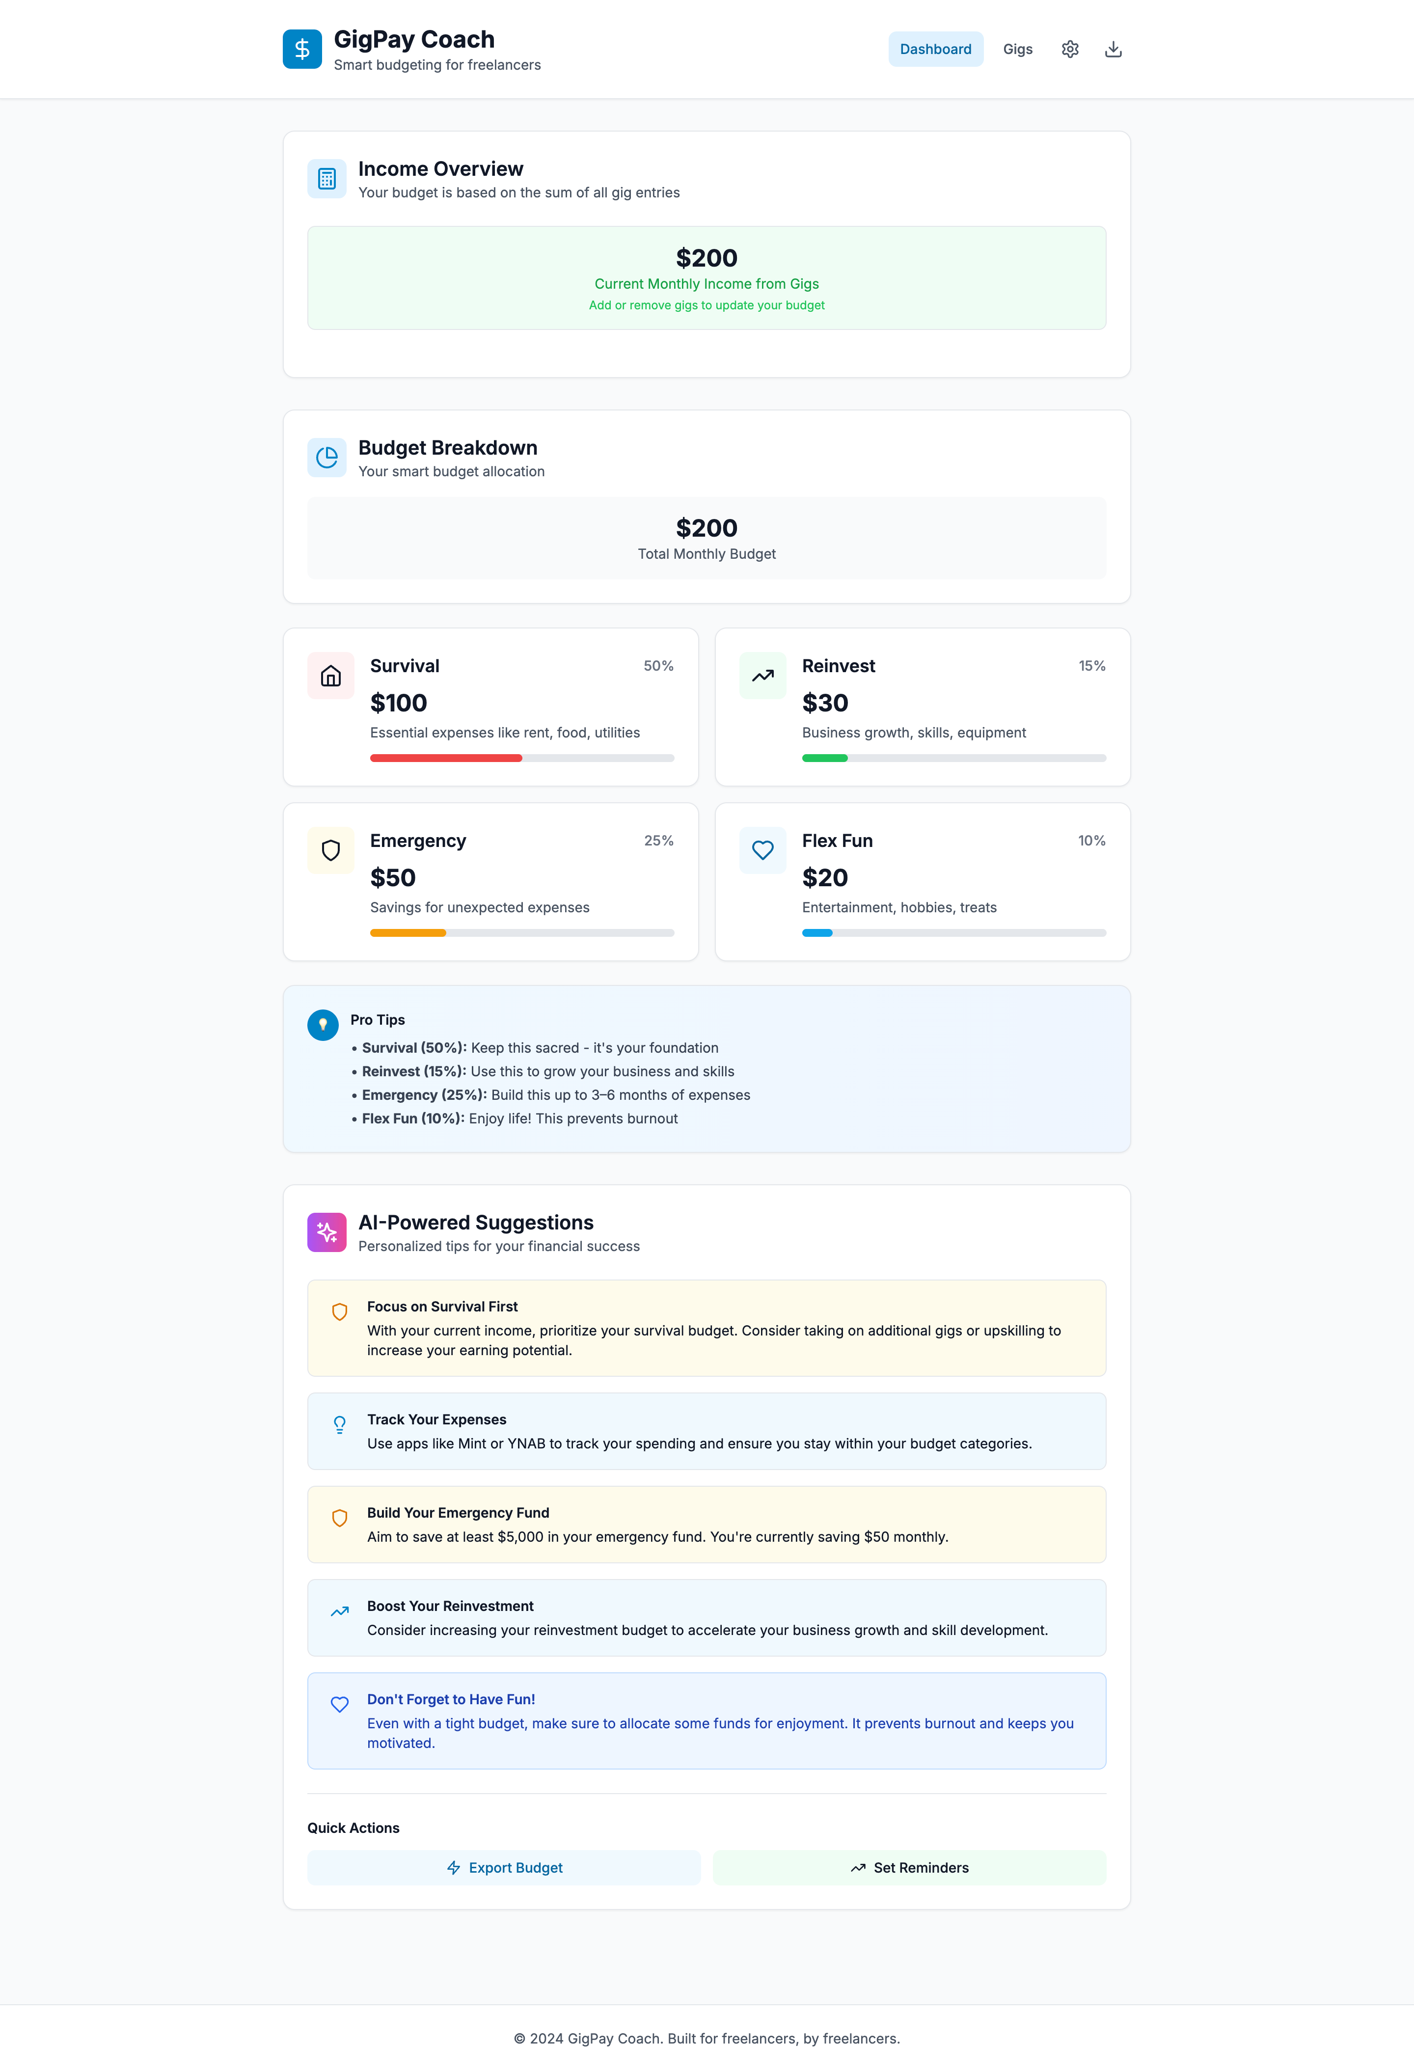Click the heart icon on the Flex Fun card
Image resolution: width=1414 pixels, height=2072 pixels.
[762, 849]
